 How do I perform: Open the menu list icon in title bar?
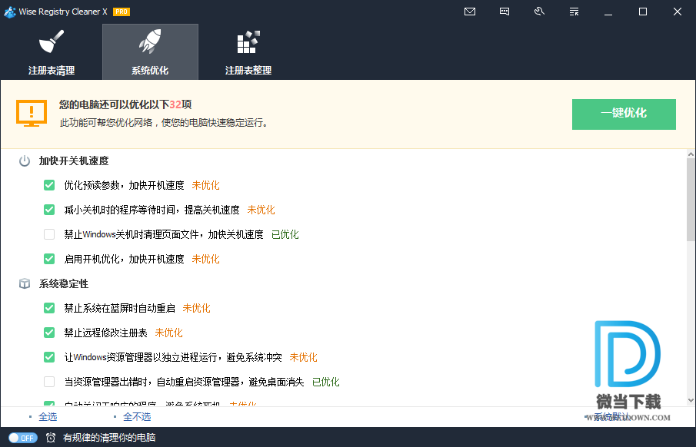[574, 12]
